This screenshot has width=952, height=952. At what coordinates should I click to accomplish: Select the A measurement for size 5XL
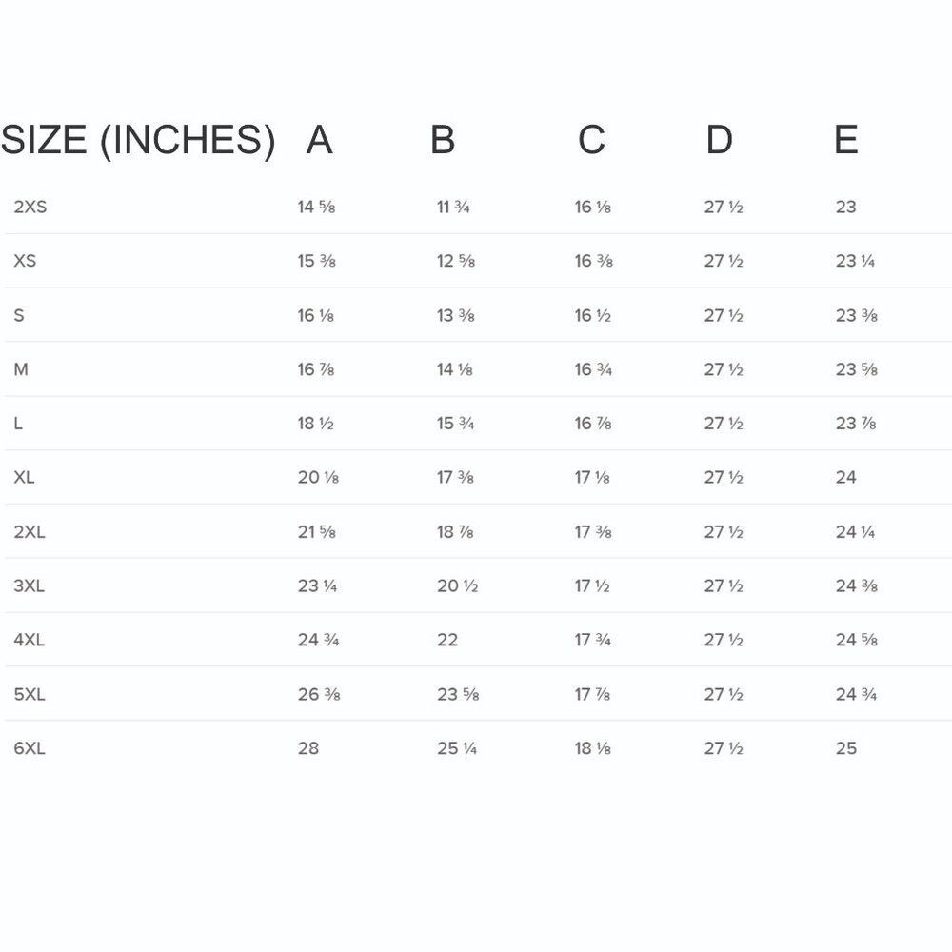click(x=319, y=694)
